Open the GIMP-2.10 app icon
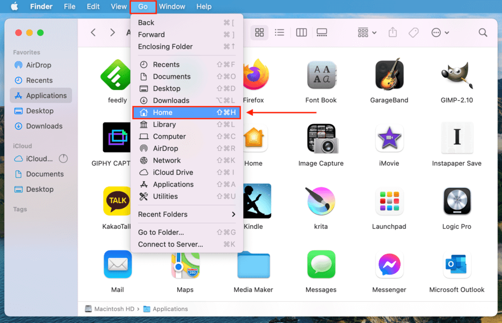502x323 pixels. pyautogui.click(x=457, y=75)
